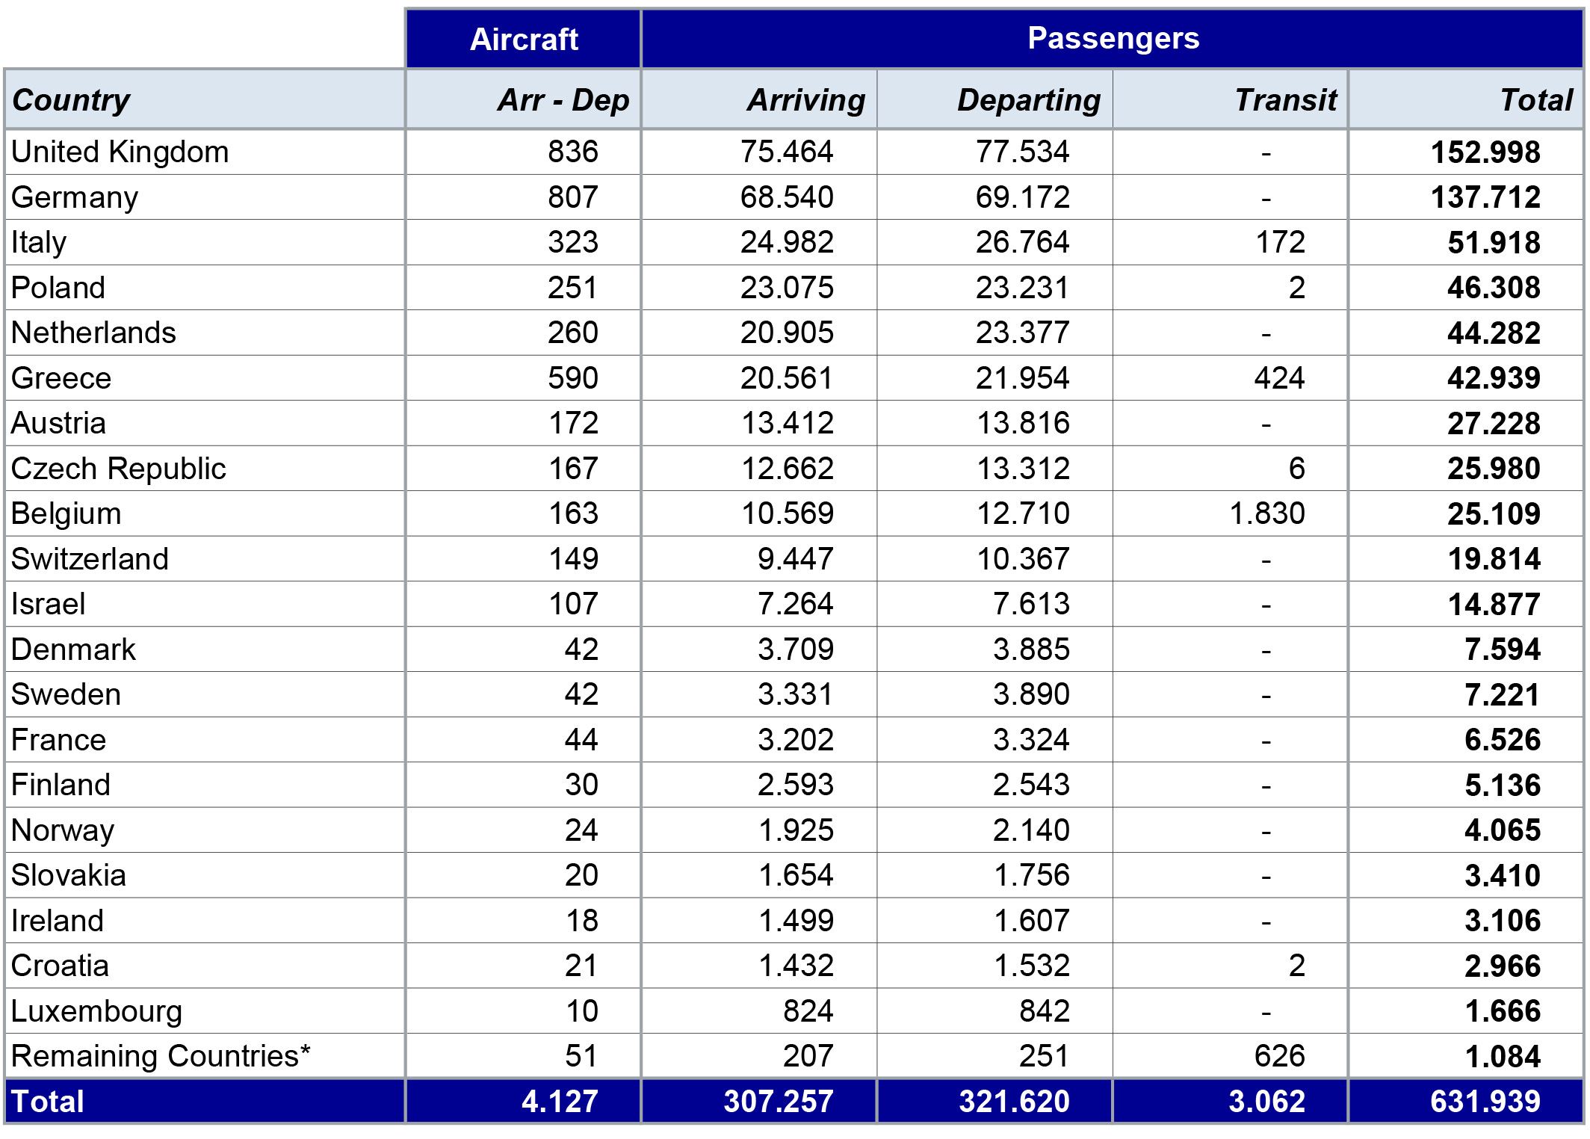Click the Israel departing value 7.613
The width and height of the screenshot is (1590, 1139).
[1031, 604]
